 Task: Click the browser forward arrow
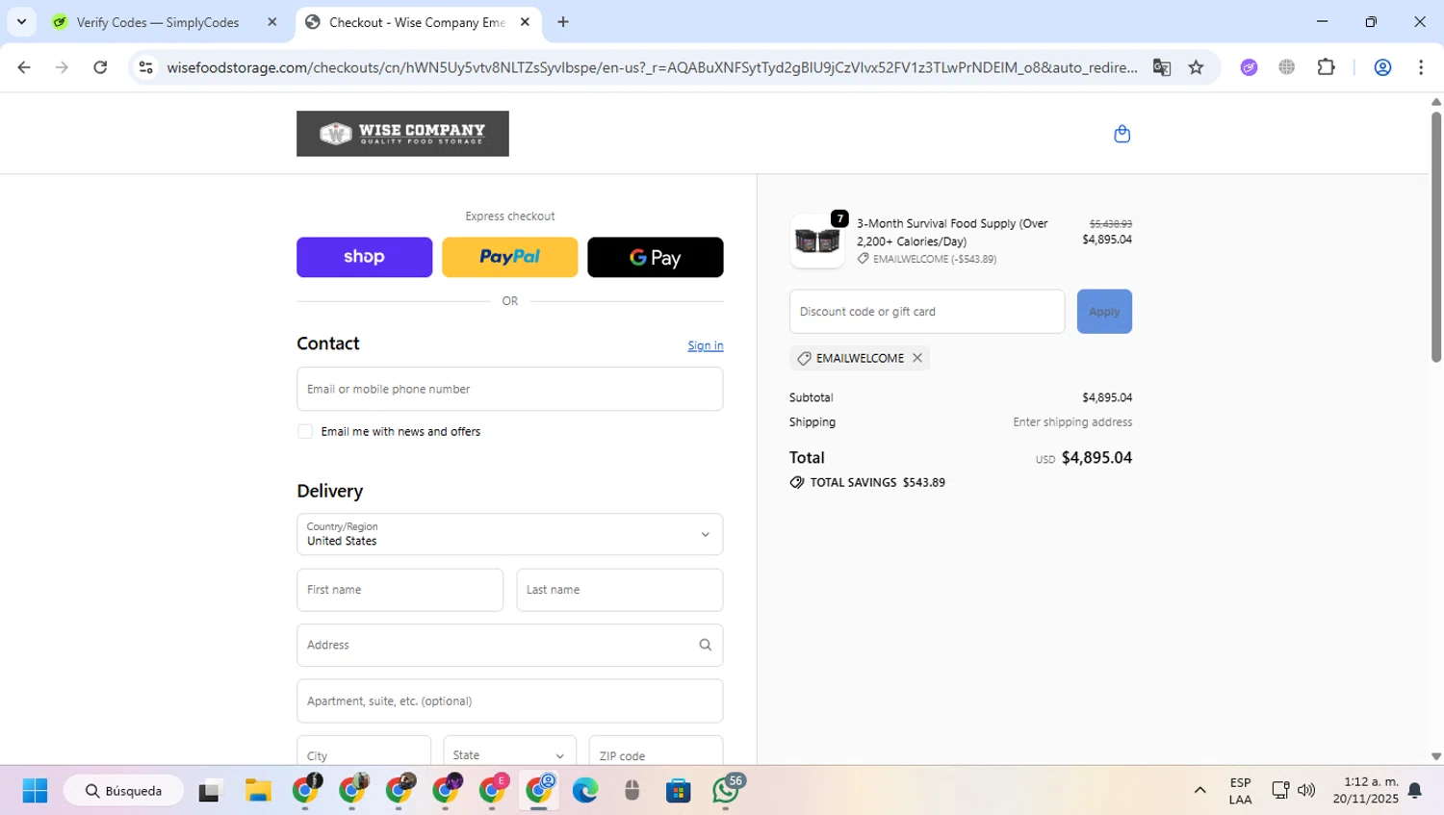coord(62,67)
